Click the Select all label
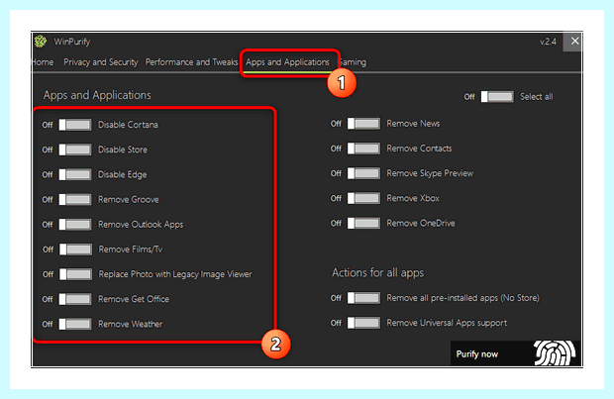Viewport: 614px width, 399px height. 537,97
